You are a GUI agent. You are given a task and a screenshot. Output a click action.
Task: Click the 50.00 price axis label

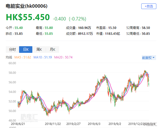click(12, 111)
